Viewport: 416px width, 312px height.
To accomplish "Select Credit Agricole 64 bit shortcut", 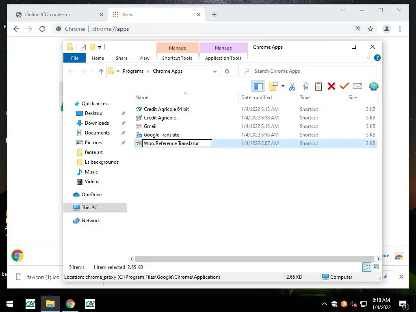I will point(166,109).
